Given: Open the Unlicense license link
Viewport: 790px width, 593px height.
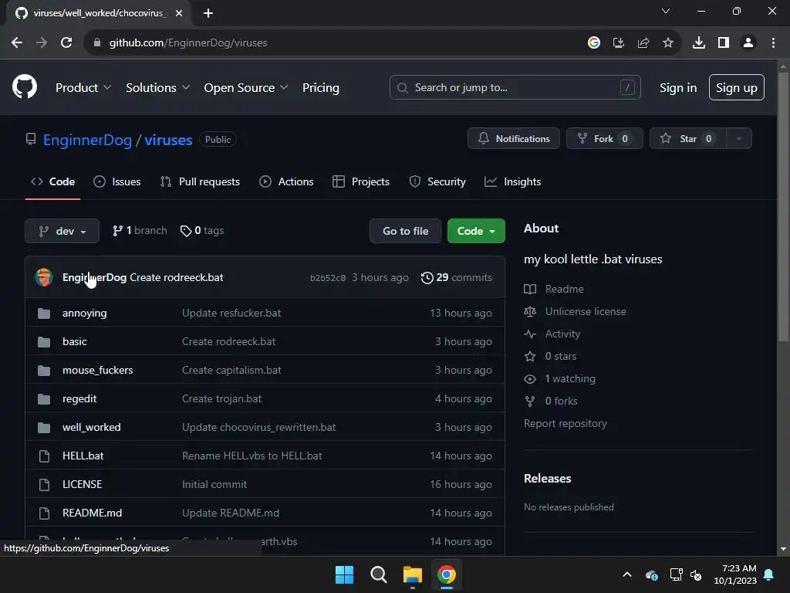Looking at the screenshot, I should (576, 312).
